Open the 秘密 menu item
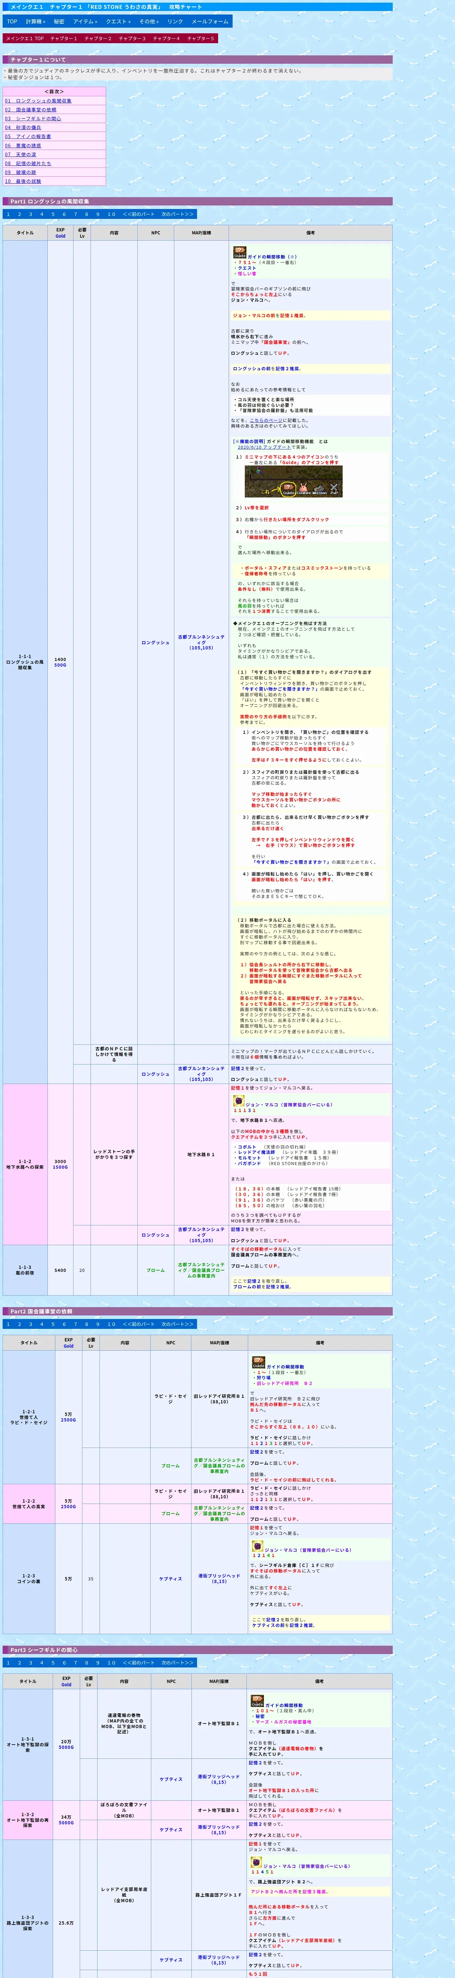This screenshot has height=1978, width=455. click(x=59, y=21)
